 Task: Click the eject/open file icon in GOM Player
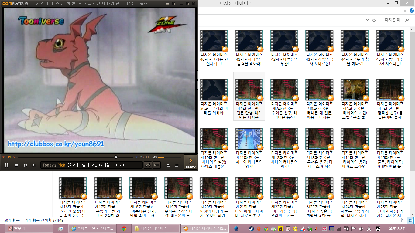point(168,165)
